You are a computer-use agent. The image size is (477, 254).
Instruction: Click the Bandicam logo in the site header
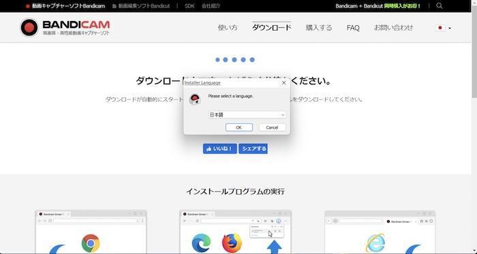[x=65, y=27]
